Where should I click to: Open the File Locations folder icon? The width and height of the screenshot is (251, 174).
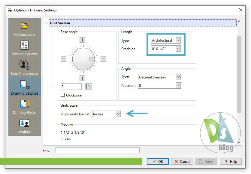point(24,26)
